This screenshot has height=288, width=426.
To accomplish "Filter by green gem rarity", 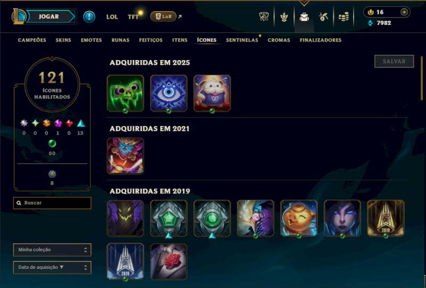I will point(52,143).
